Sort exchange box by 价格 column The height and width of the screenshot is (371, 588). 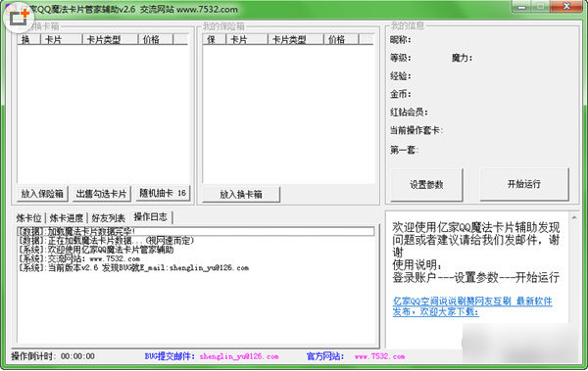[156, 39]
